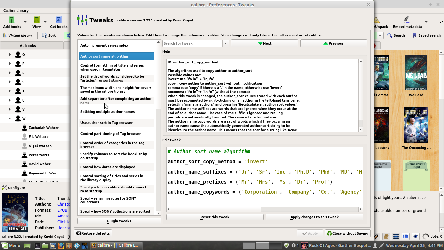Click The Oncoming Storm book cover
444x250 pixels.
click(416, 125)
